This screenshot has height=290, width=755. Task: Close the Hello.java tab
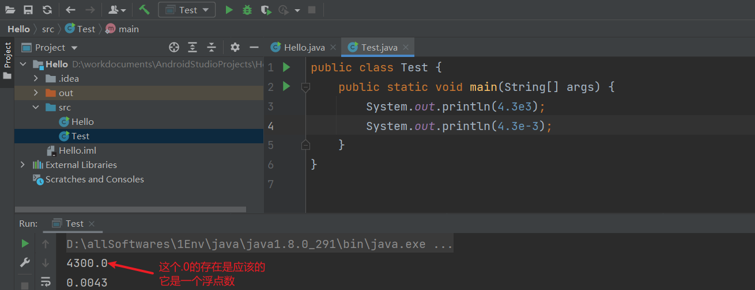333,47
